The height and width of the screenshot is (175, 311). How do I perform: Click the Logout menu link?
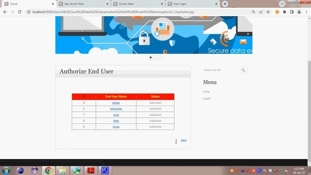tap(207, 98)
